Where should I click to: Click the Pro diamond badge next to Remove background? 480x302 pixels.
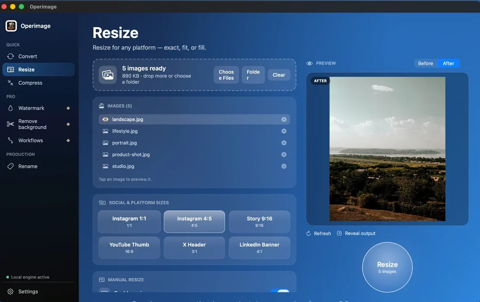[x=68, y=124]
